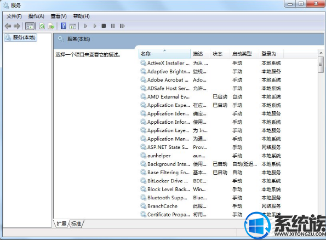Click 自动(延迟 startup type of Background Intelligent

tap(244, 164)
